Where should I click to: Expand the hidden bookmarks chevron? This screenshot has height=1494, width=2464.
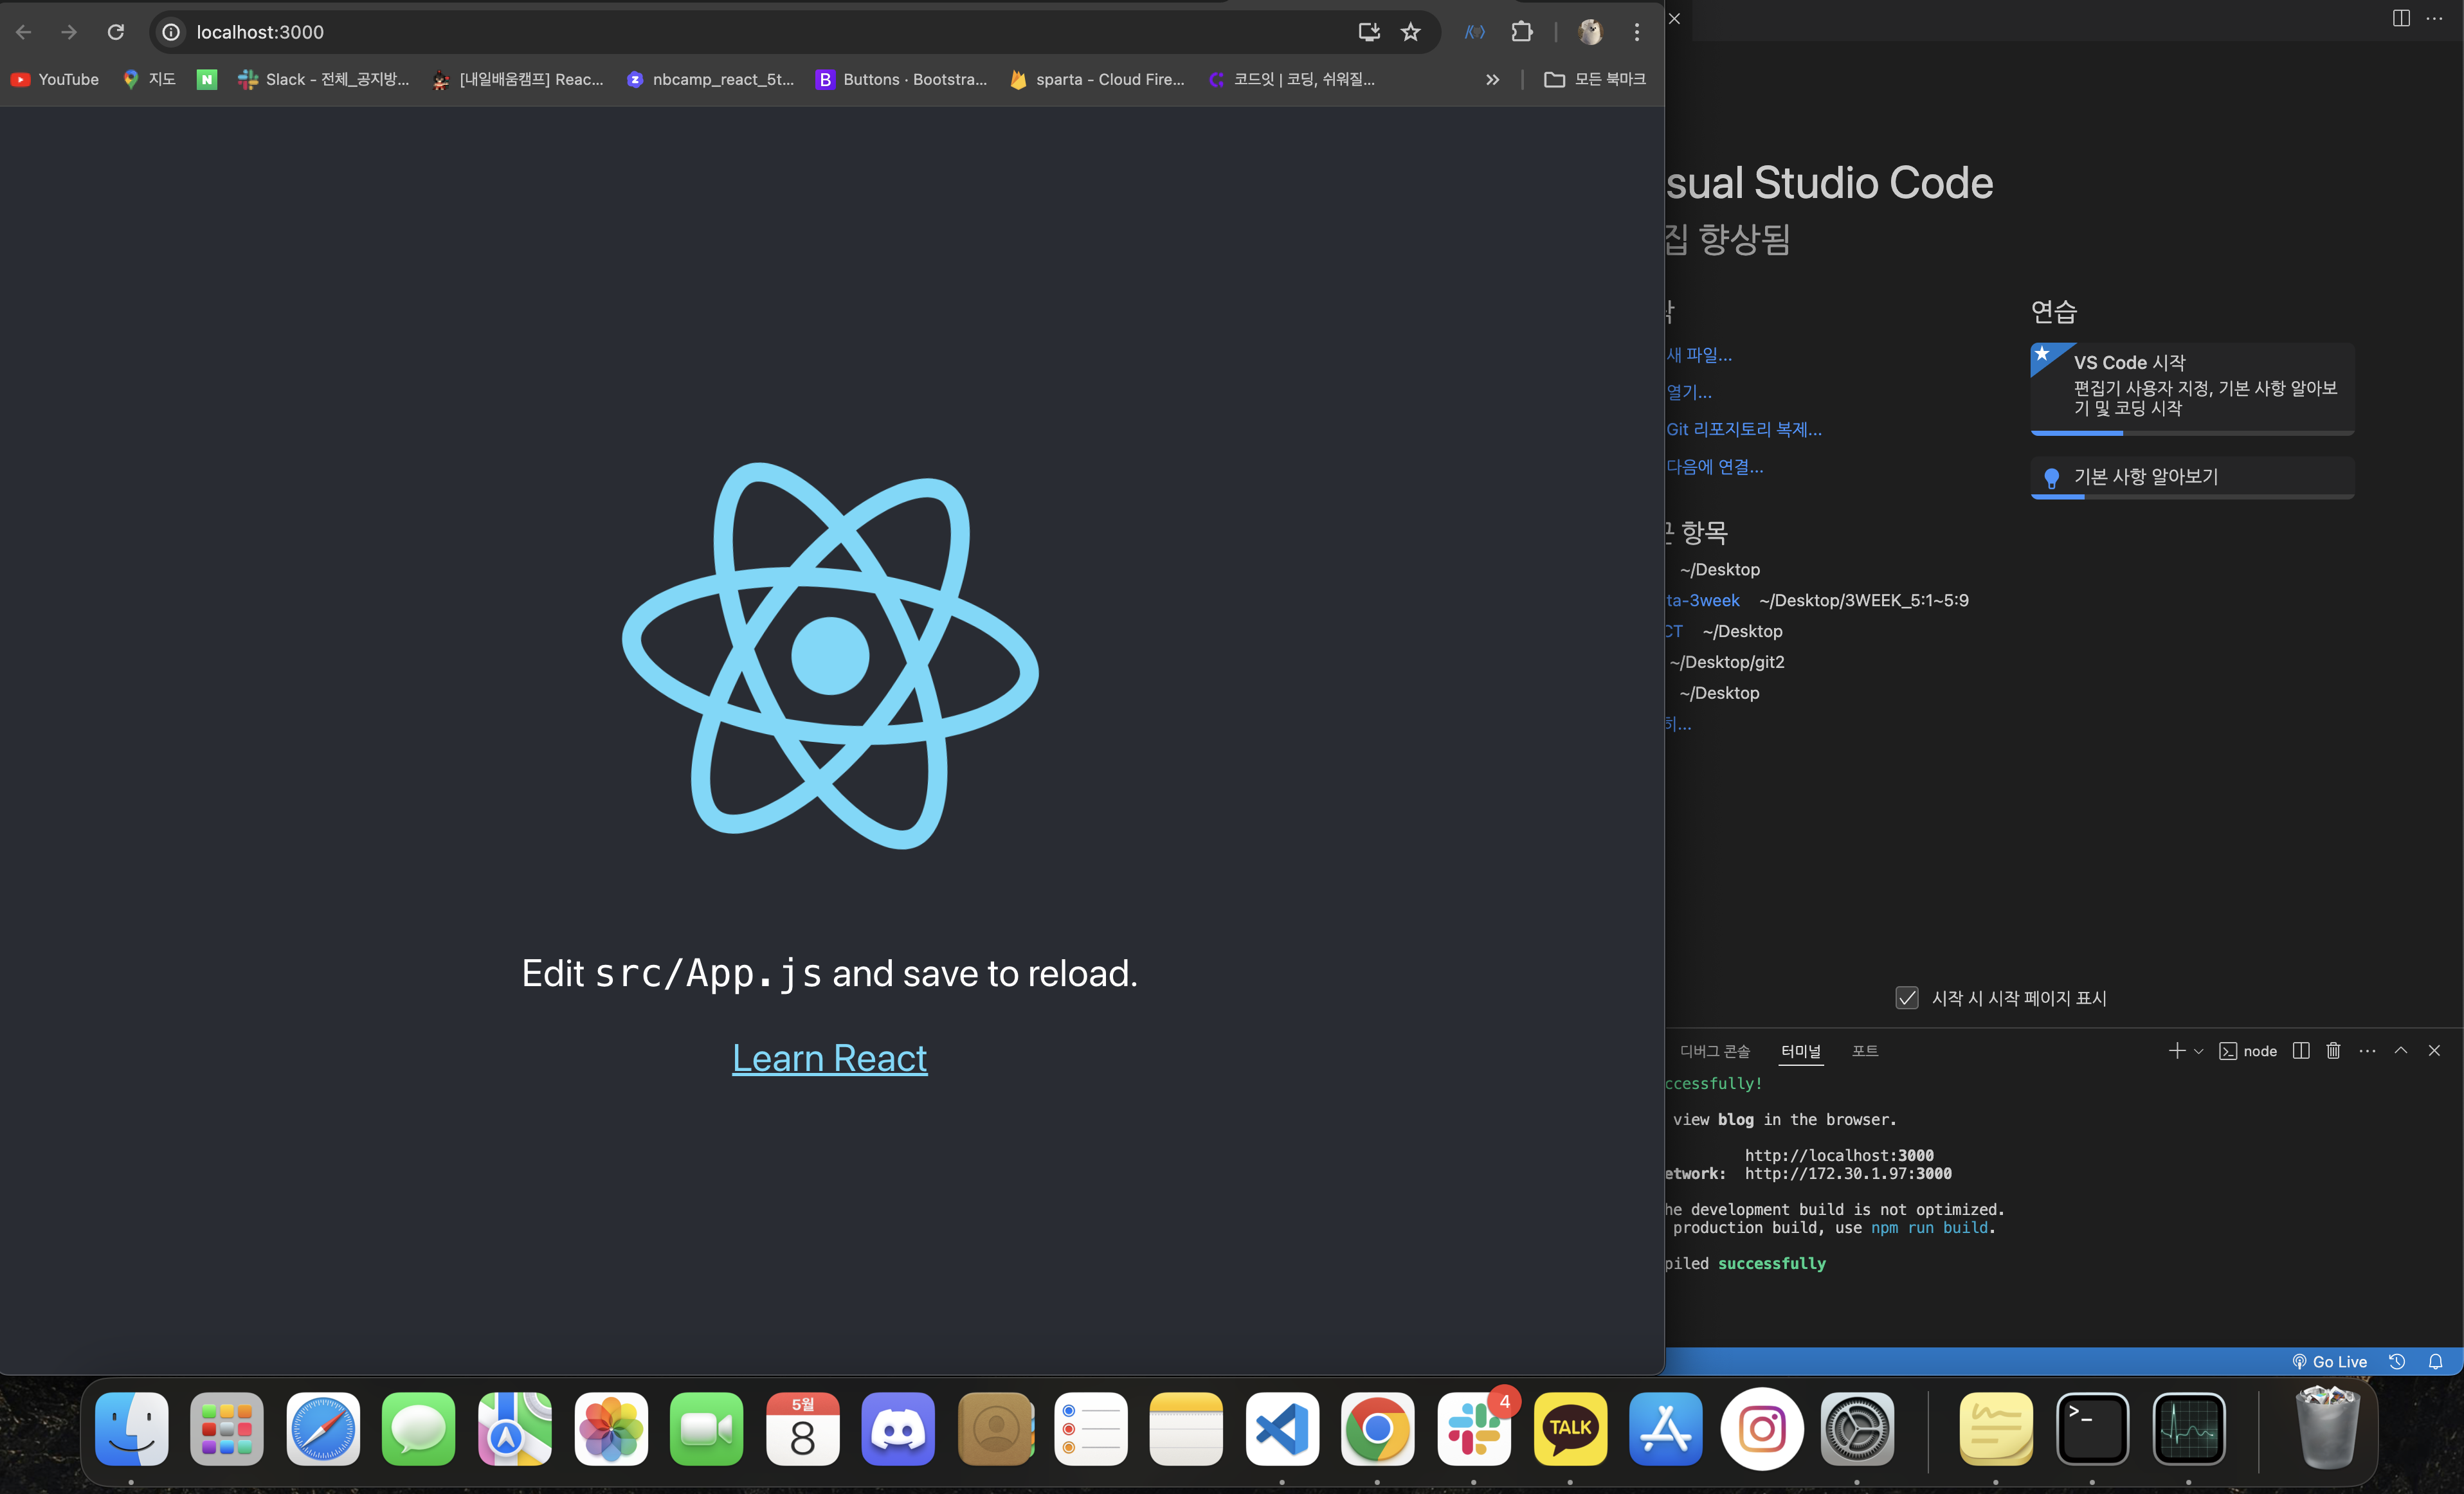tap(1492, 79)
